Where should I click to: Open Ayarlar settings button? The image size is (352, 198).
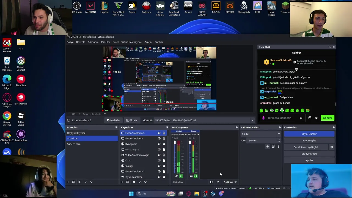(309, 160)
